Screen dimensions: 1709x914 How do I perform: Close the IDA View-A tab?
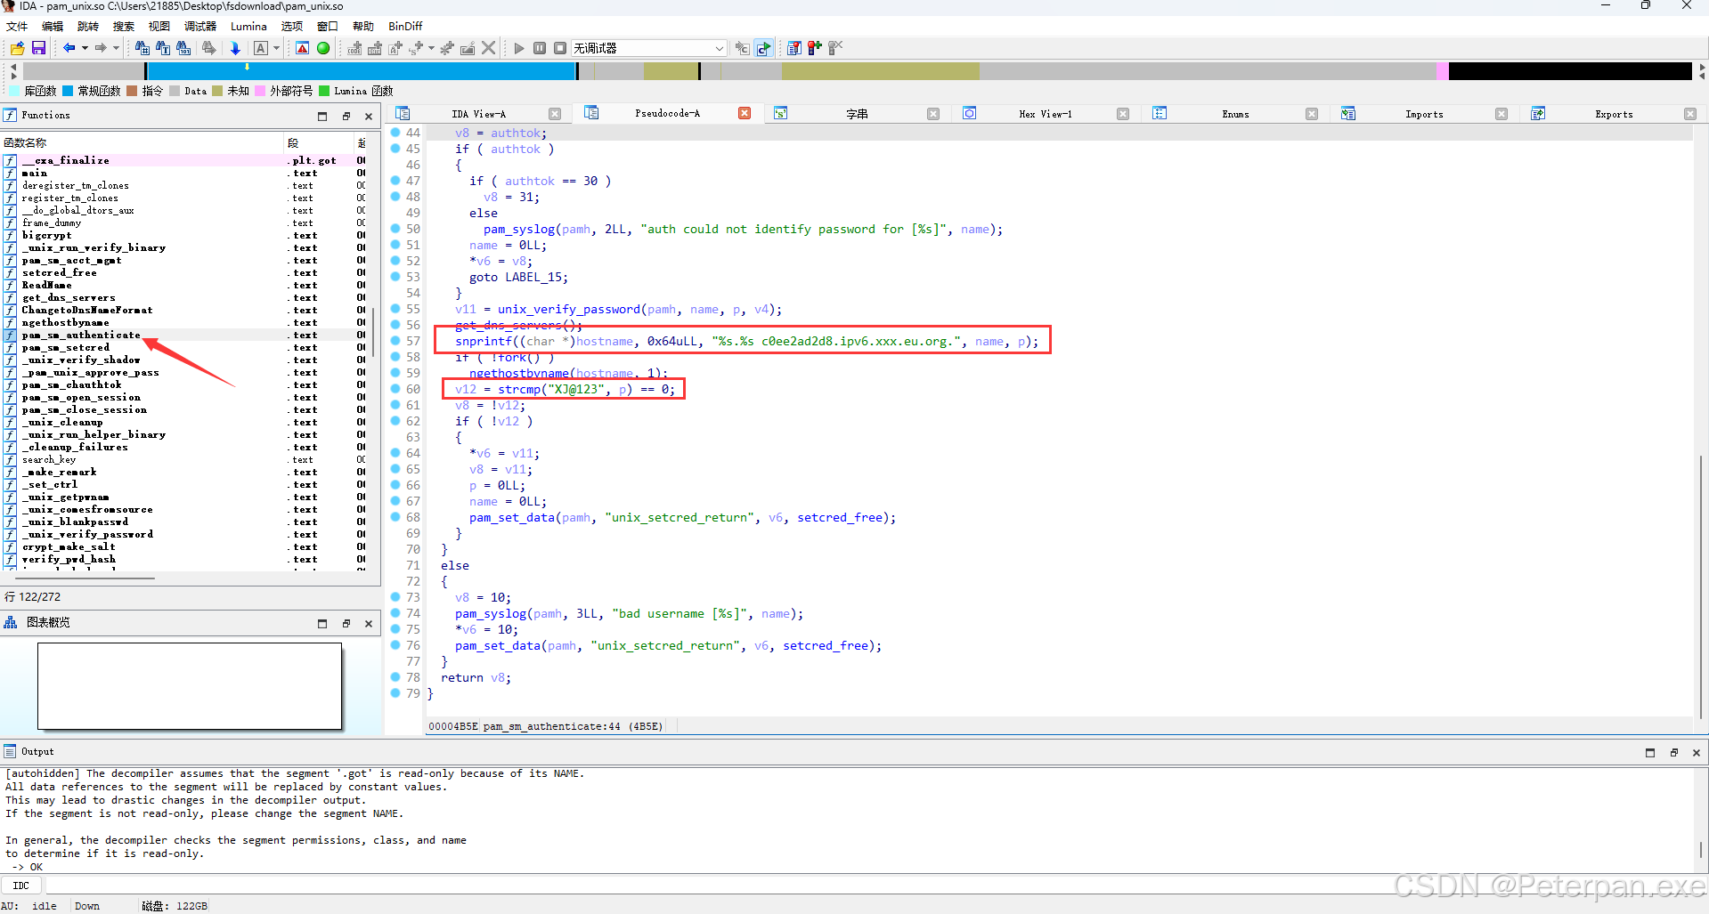tap(555, 114)
